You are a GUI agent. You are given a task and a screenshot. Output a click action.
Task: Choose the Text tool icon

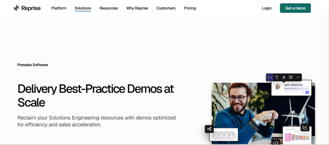(x=277, y=77)
